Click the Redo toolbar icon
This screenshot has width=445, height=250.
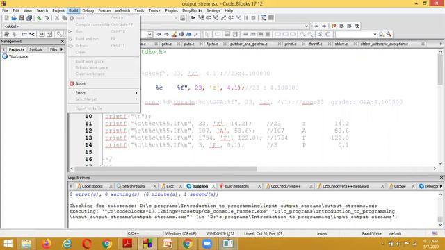tap(47, 18)
